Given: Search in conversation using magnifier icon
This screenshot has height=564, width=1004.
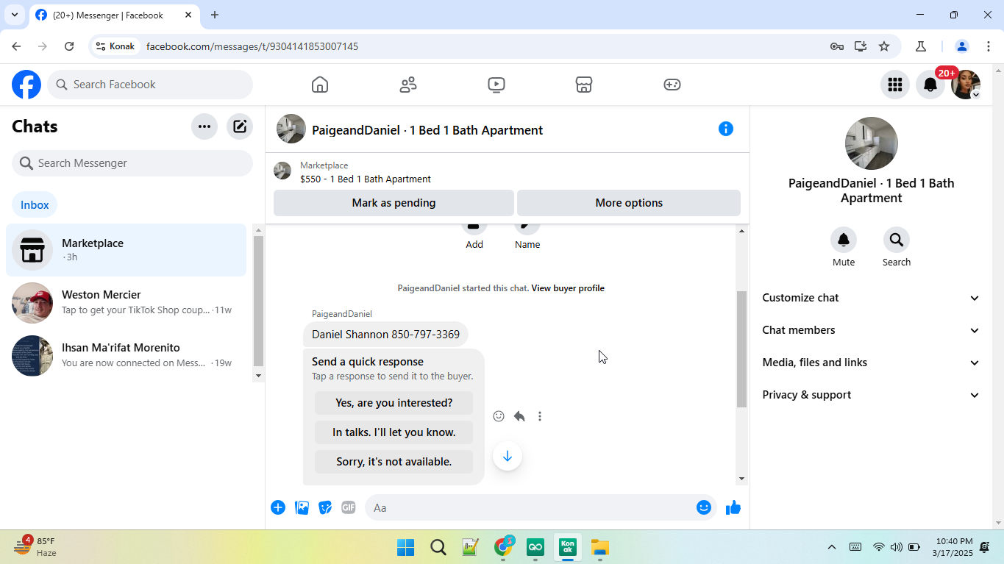Looking at the screenshot, I should pyautogui.click(x=897, y=240).
